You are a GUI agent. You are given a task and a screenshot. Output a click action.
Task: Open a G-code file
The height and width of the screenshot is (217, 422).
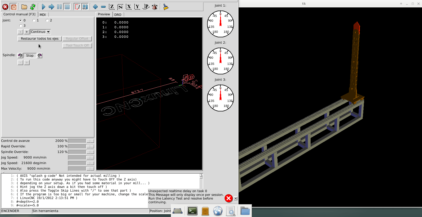[24, 7]
